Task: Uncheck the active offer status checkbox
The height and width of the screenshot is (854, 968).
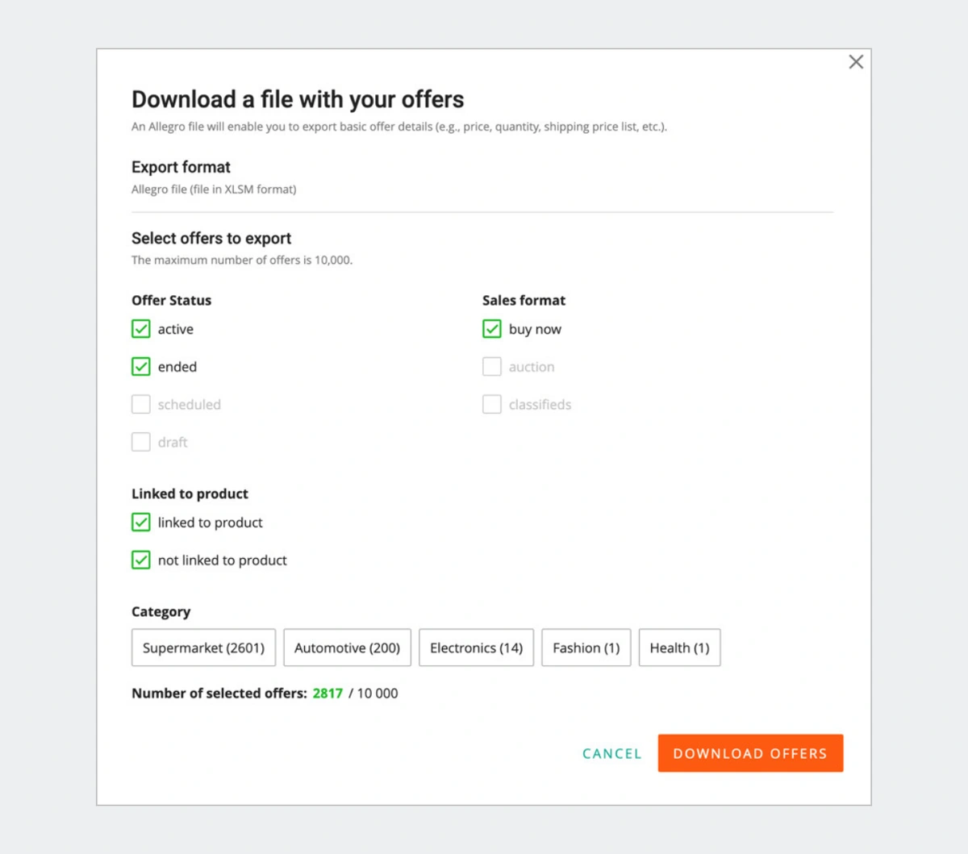Action: 141,329
